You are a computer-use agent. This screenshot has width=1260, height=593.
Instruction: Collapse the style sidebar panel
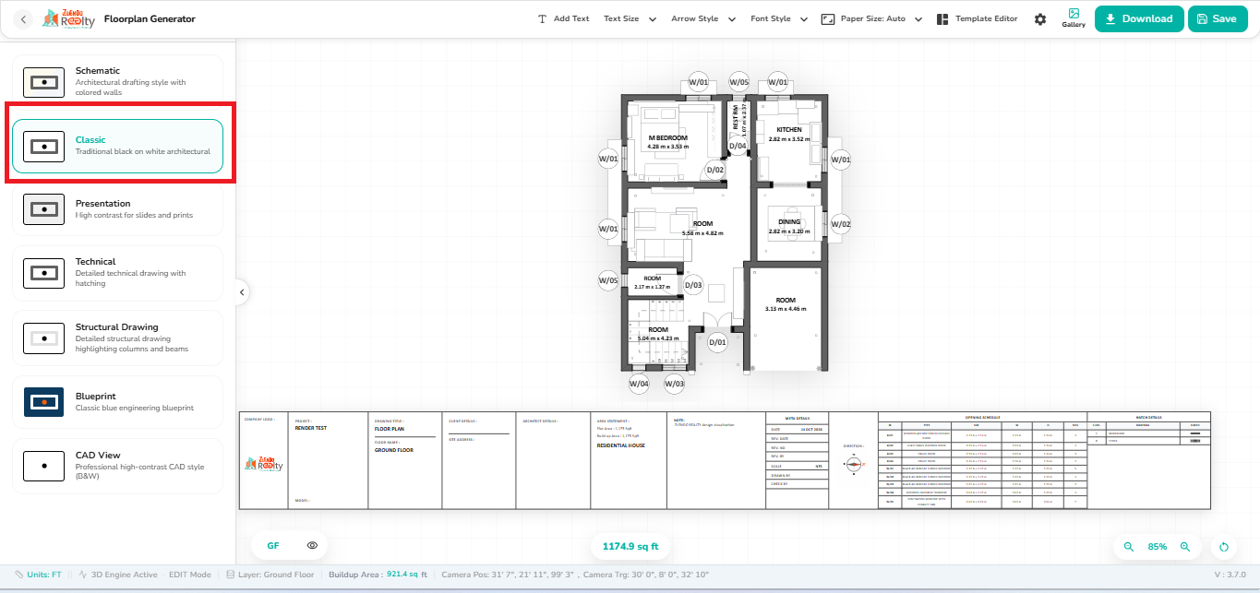pyautogui.click(x=242, y=292)
